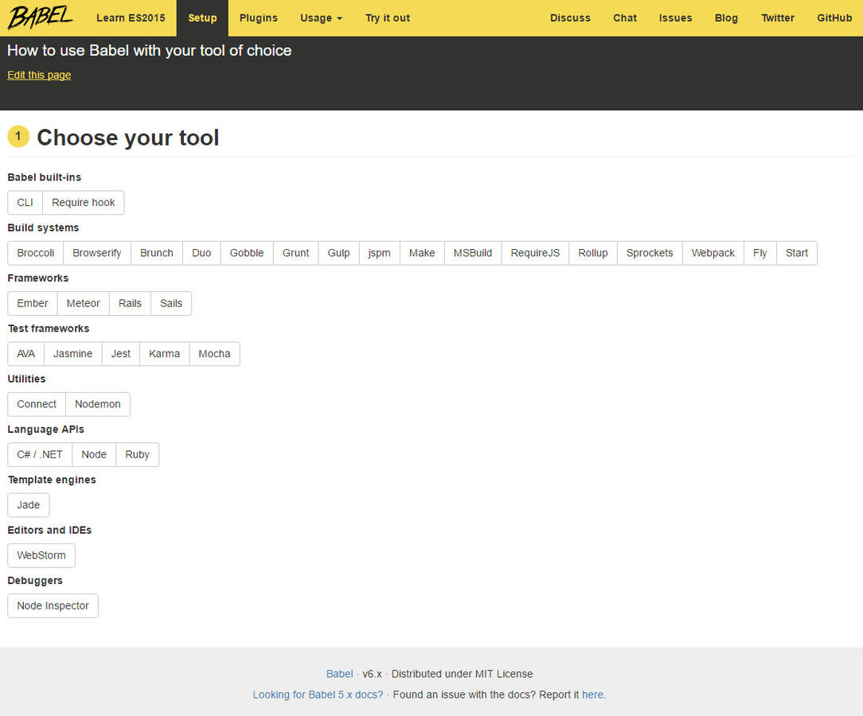Choose the Mocha test framework
Viewport: 863px width, 716px height.
(x=215, y=353)
